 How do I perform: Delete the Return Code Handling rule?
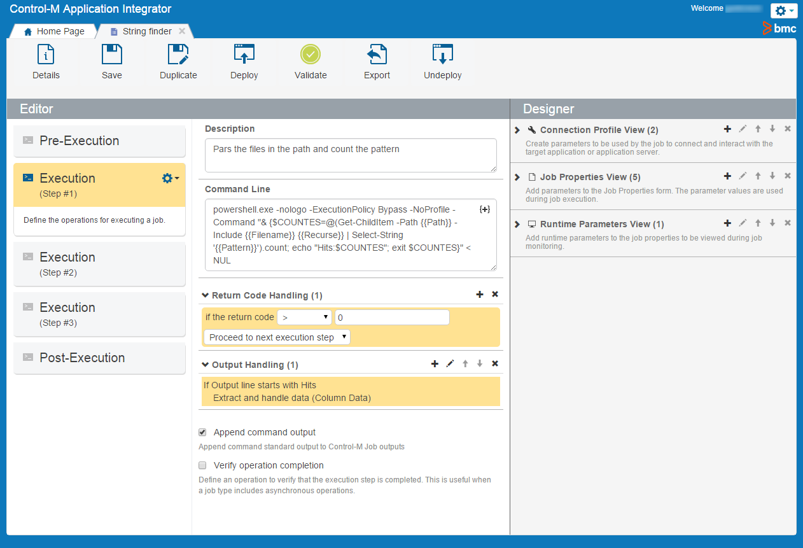pos(495,295)
